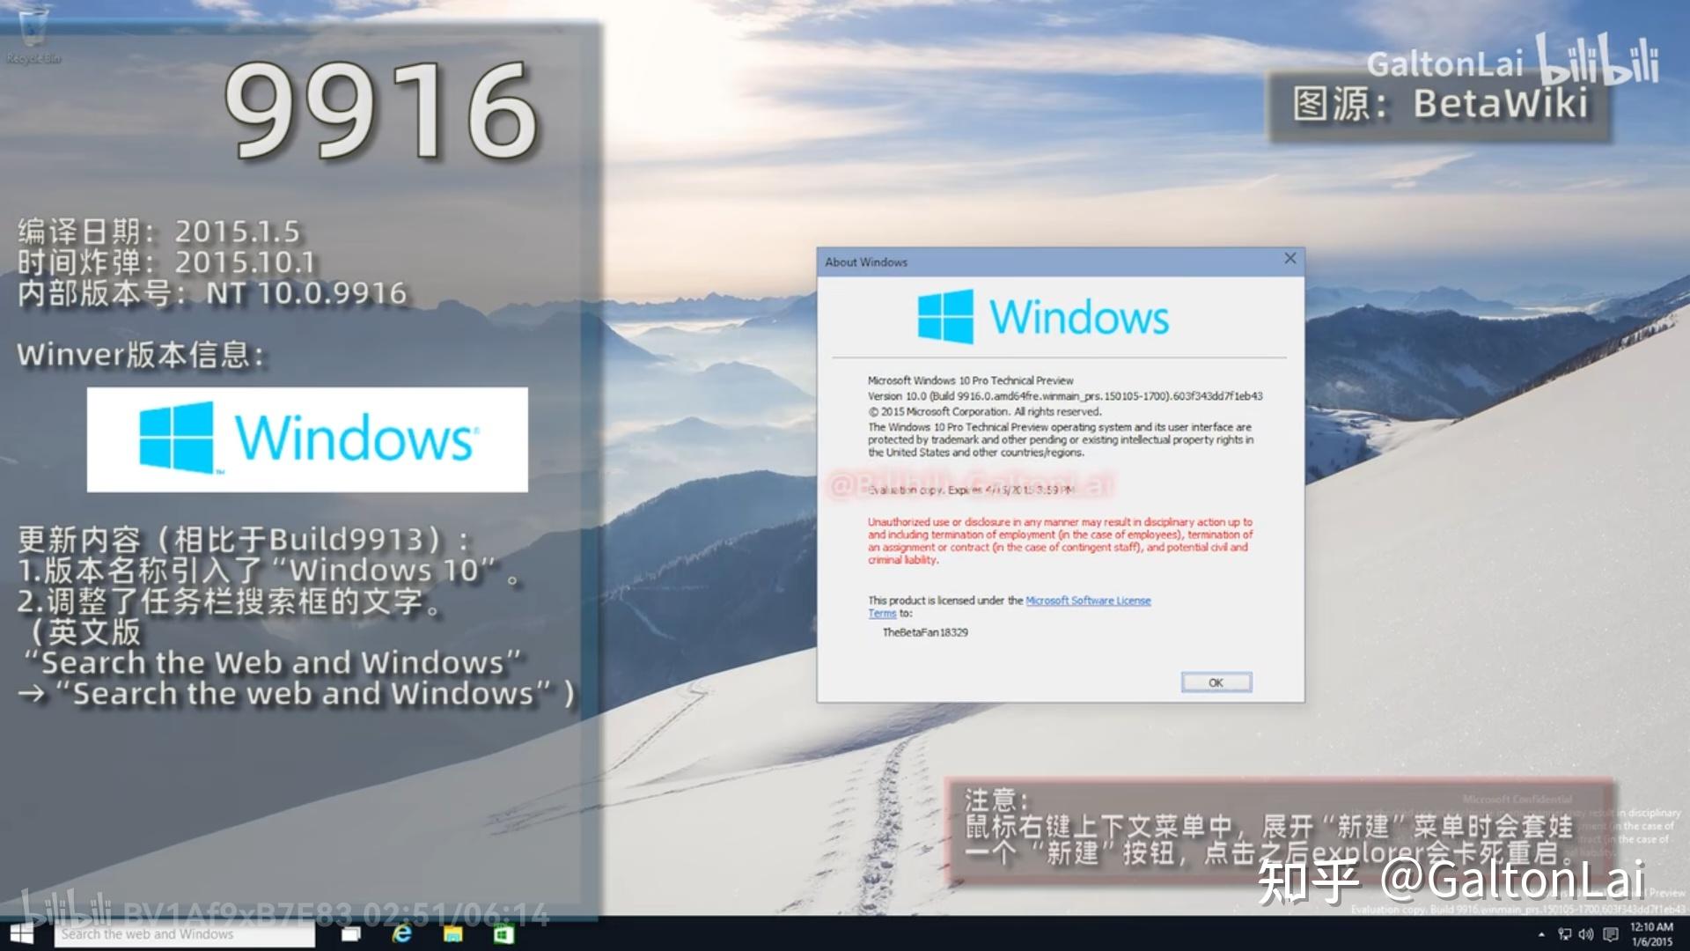Open the Action Center notifications icon
The width and height of the screenshot is (1690, 951).
(1610, 934)
